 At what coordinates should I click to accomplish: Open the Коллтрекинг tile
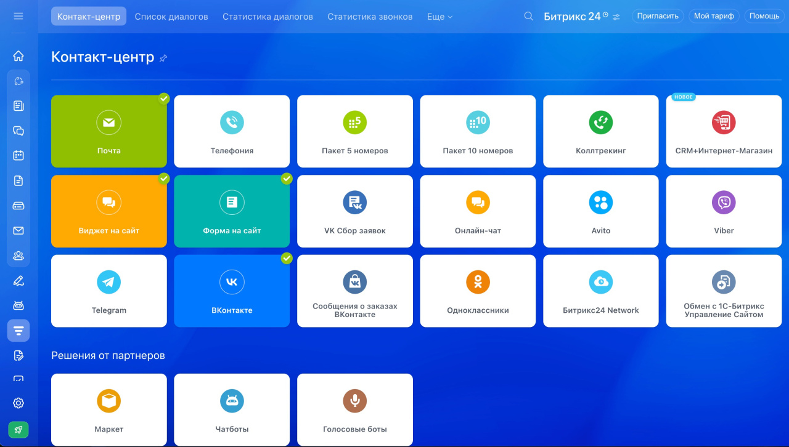tap(601, 131)
